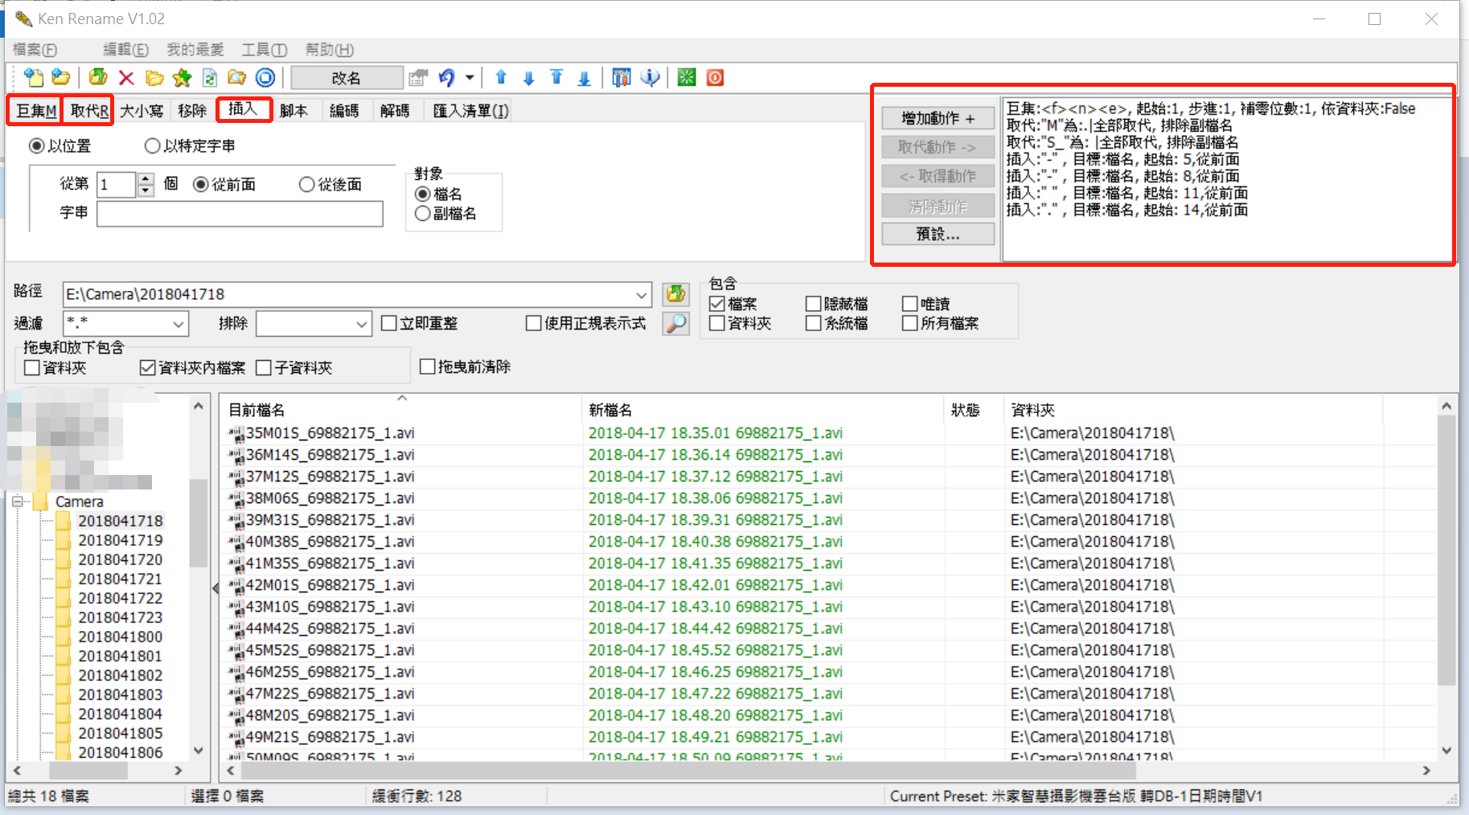
Task: Click the 增加動作 + button
Action: point(938,118)
